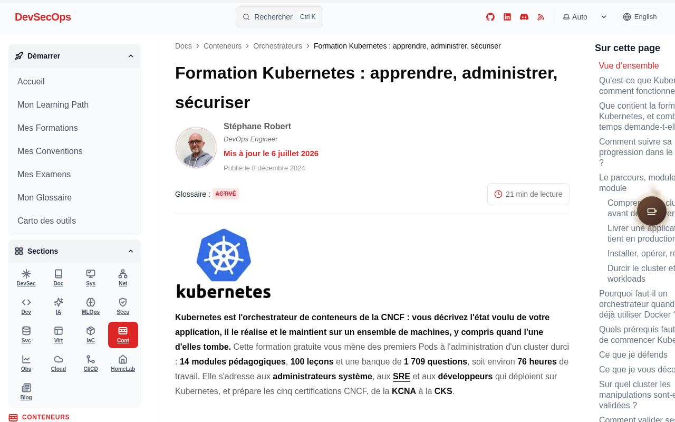Open the Cloud section icon

[59, 363]
